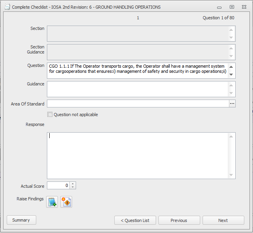253x233 pixels.
Task: Click the Summary button
Action: click(x=21, y=220)
